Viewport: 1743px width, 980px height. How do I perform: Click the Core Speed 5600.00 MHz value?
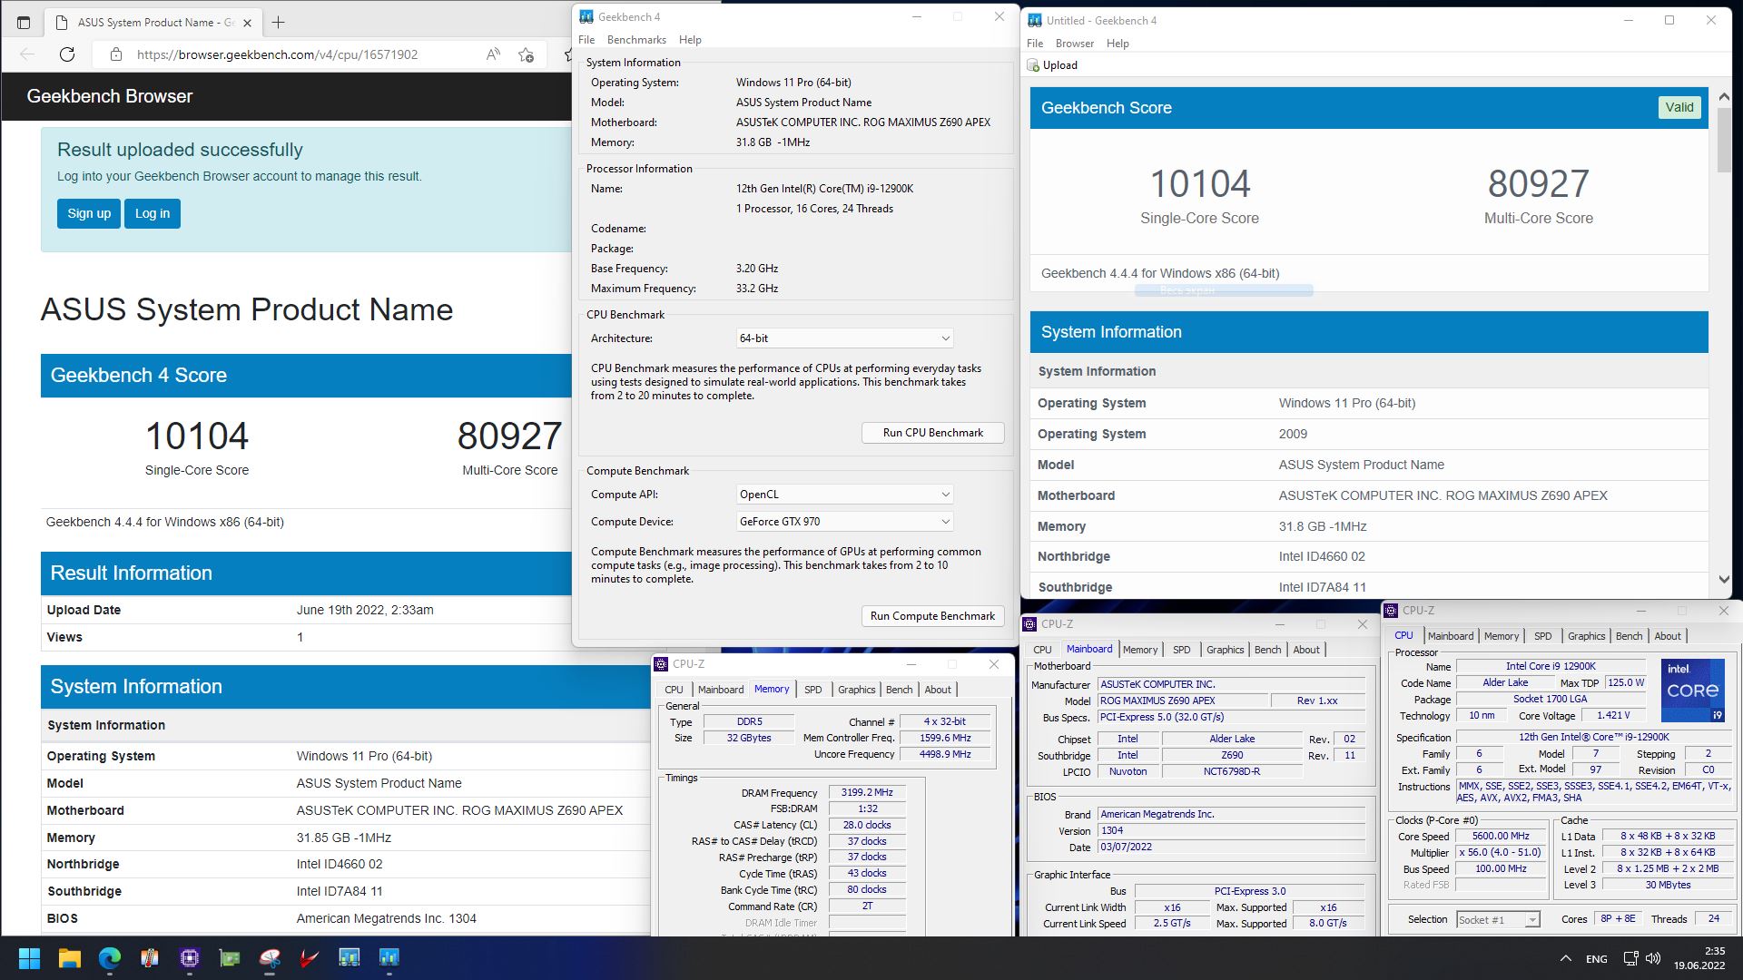coord(1501,836)
